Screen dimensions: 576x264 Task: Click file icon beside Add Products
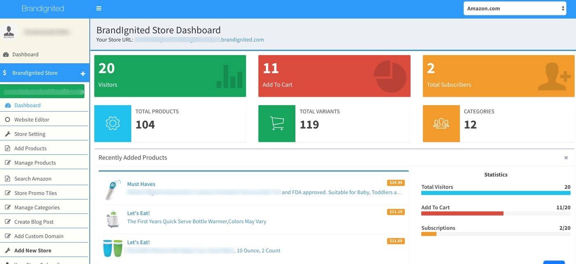(7, 148)
